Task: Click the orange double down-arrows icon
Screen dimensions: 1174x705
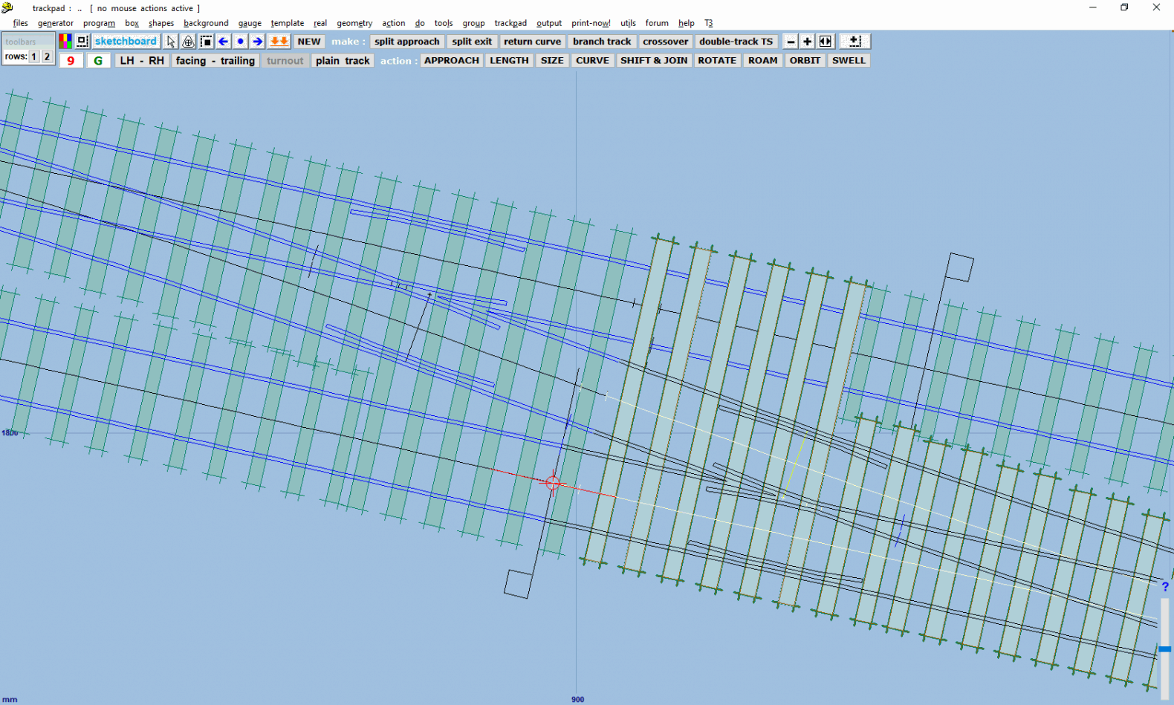Action: [x=279, y=42]
